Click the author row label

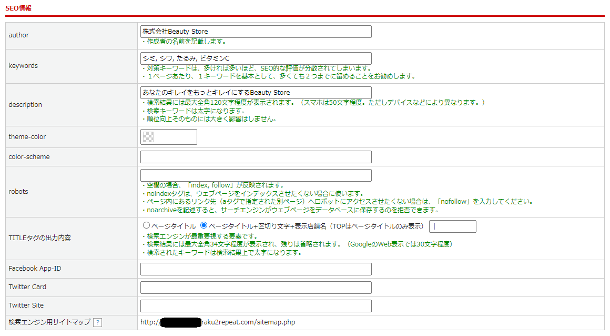[19, 35]
